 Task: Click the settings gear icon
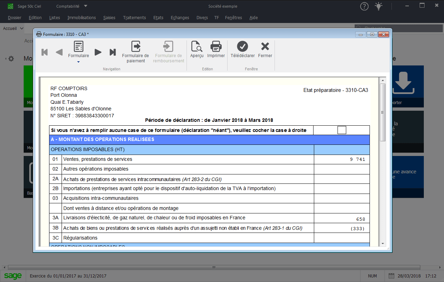tap(11, 59)
